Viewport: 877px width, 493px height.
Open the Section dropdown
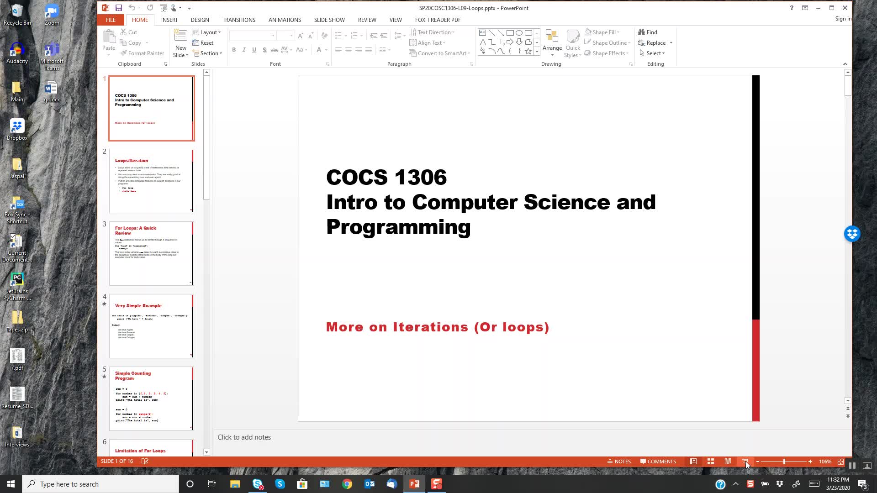point(208,53)
